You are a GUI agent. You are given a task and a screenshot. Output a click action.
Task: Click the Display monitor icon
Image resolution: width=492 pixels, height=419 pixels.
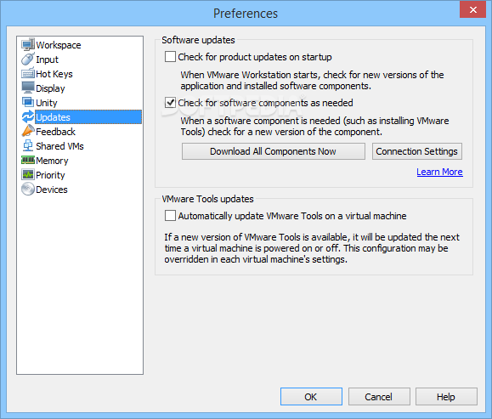point(28,88)
